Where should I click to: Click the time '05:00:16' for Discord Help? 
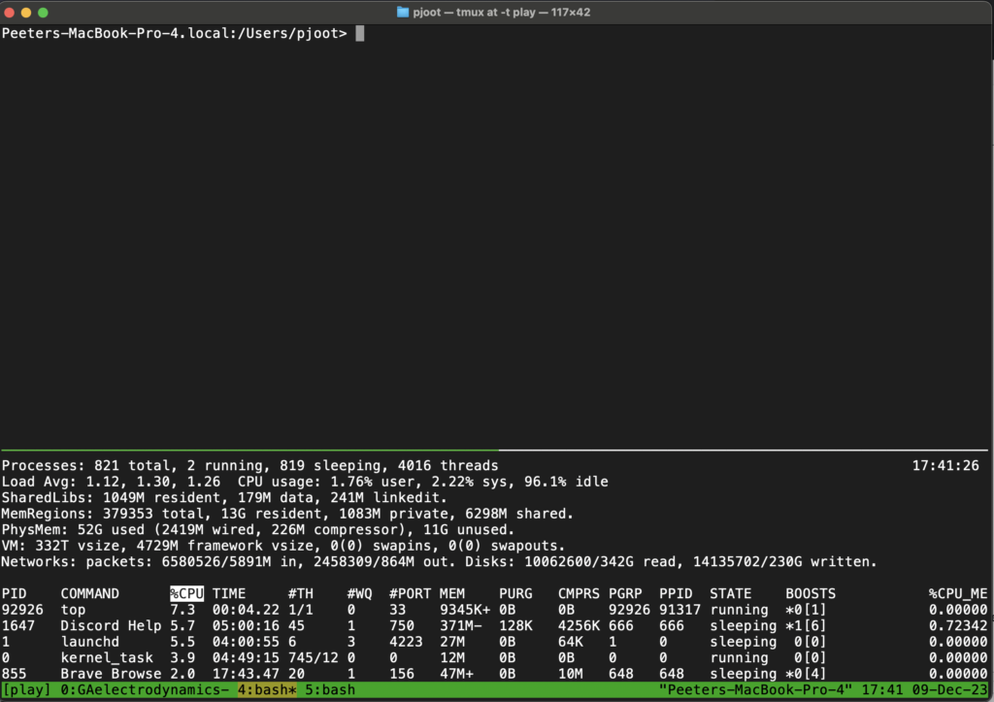point(246,625)
